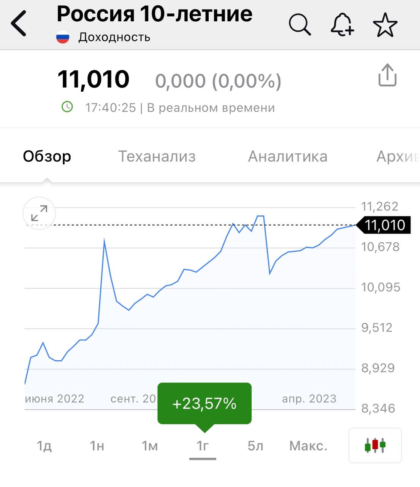Switch to candlestick chart type

click(x=375, y=445)
